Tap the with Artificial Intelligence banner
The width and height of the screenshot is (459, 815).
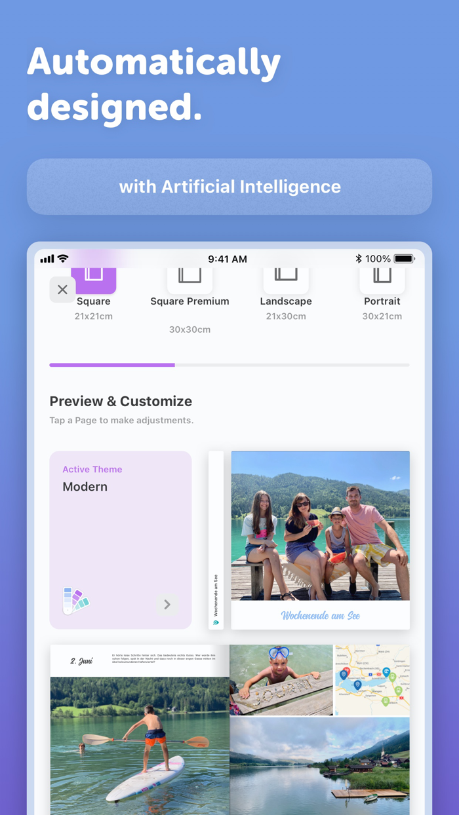tap(229, 187)
